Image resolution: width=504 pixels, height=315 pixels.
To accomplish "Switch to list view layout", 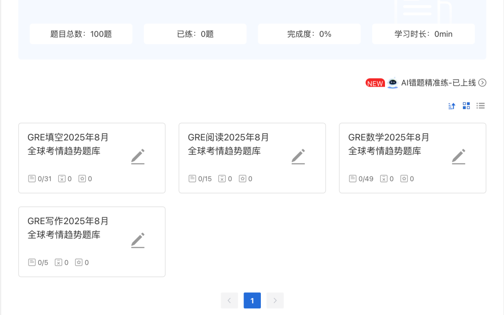I will coord(481,106).
